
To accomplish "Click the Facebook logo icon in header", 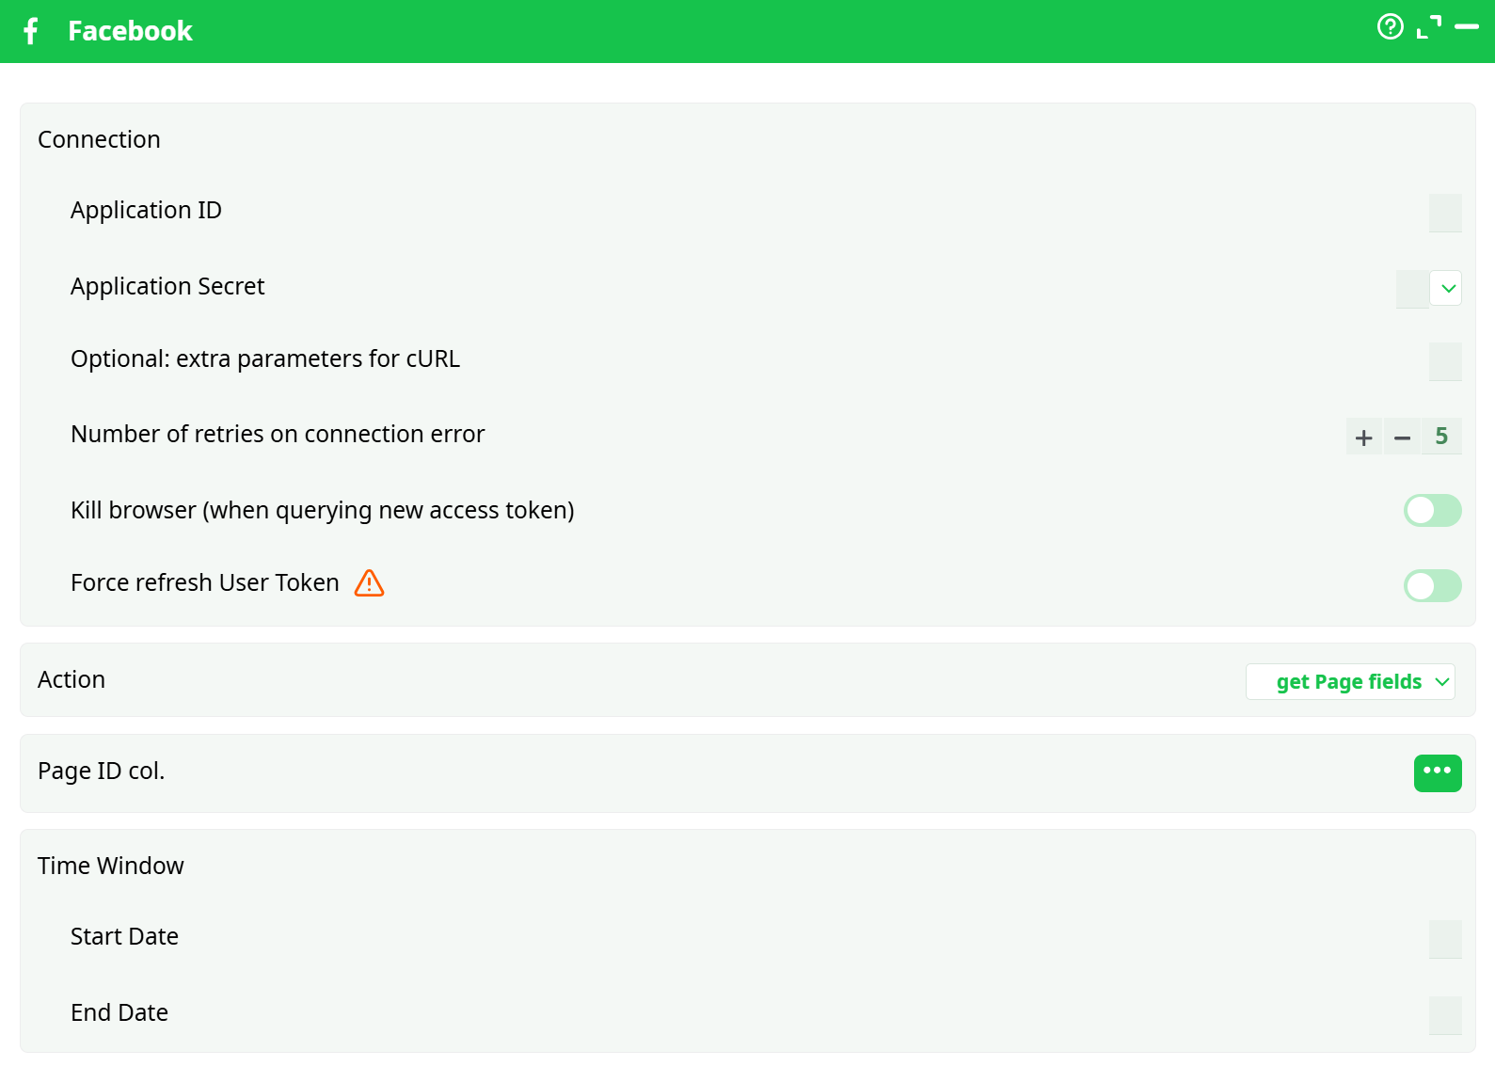I will pyautogui.click(x=31, y=31).
